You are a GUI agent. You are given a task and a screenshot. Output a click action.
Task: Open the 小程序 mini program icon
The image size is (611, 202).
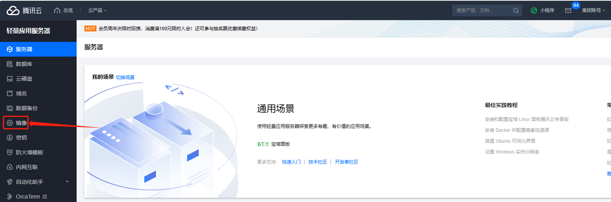tap(534, 10)
